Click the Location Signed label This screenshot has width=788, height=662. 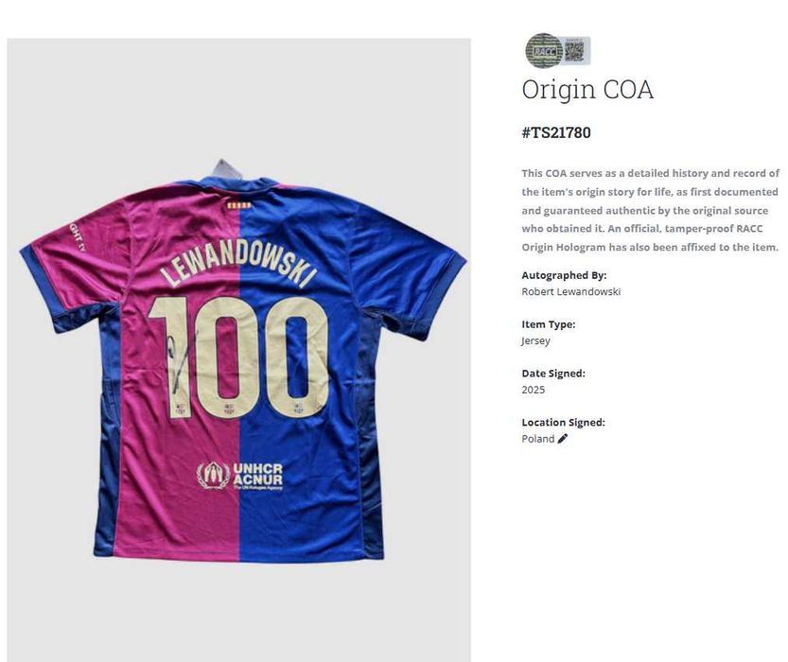(564, 423)
